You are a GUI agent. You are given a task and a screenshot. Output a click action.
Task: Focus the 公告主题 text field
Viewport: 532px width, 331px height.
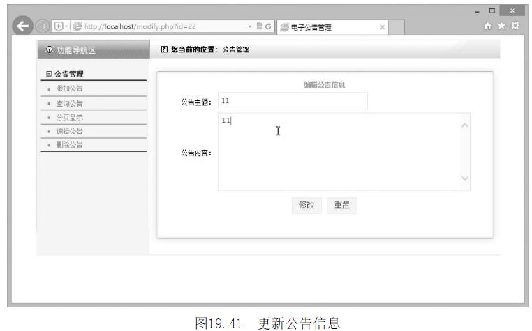292,101
